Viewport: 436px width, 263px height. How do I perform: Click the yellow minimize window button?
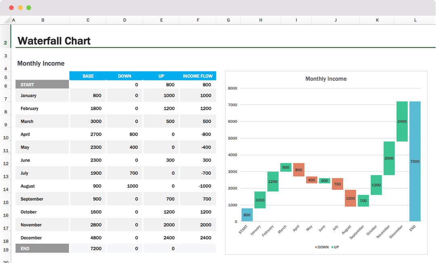pos(20,8)
